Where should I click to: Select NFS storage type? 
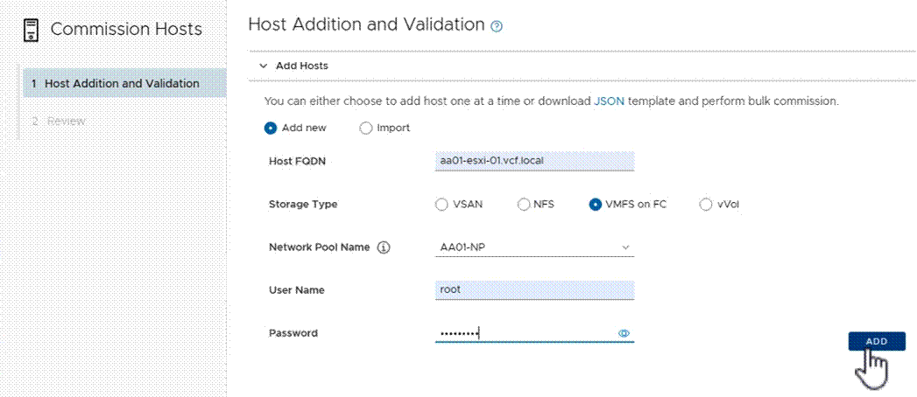(524, 205)
